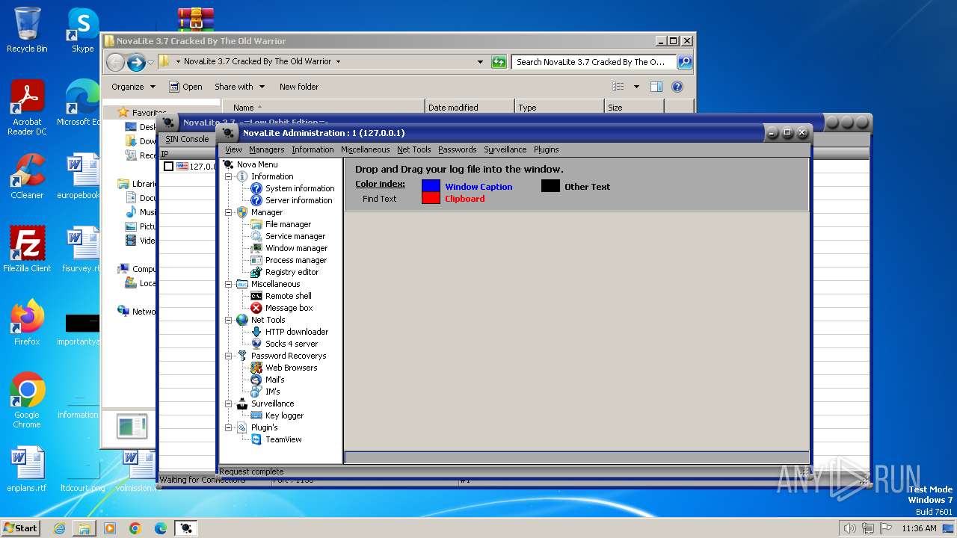The height and width of the screenshot is (538, 957).
Task: Open Acrobat Reader DC desktop icon
Action: coord(27,108)
